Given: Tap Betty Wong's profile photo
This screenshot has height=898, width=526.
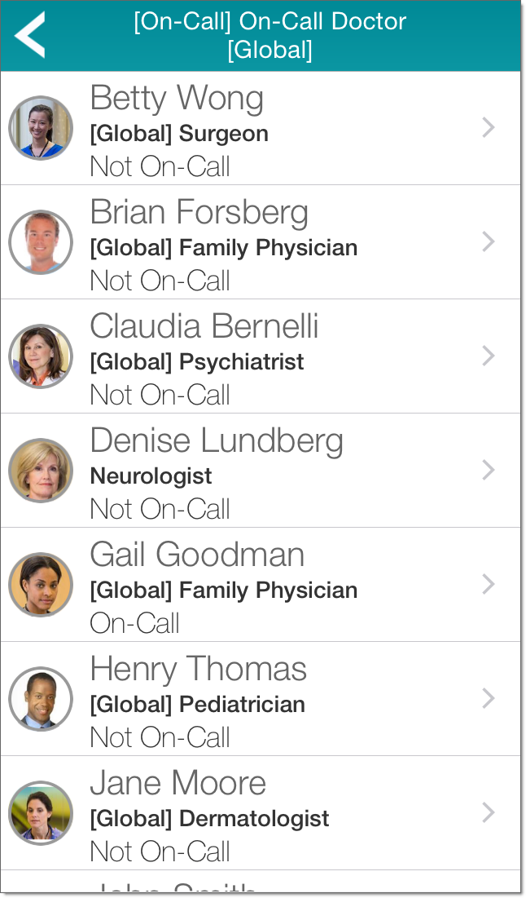Looking at the screenshot, I should (x=41, y=128).
